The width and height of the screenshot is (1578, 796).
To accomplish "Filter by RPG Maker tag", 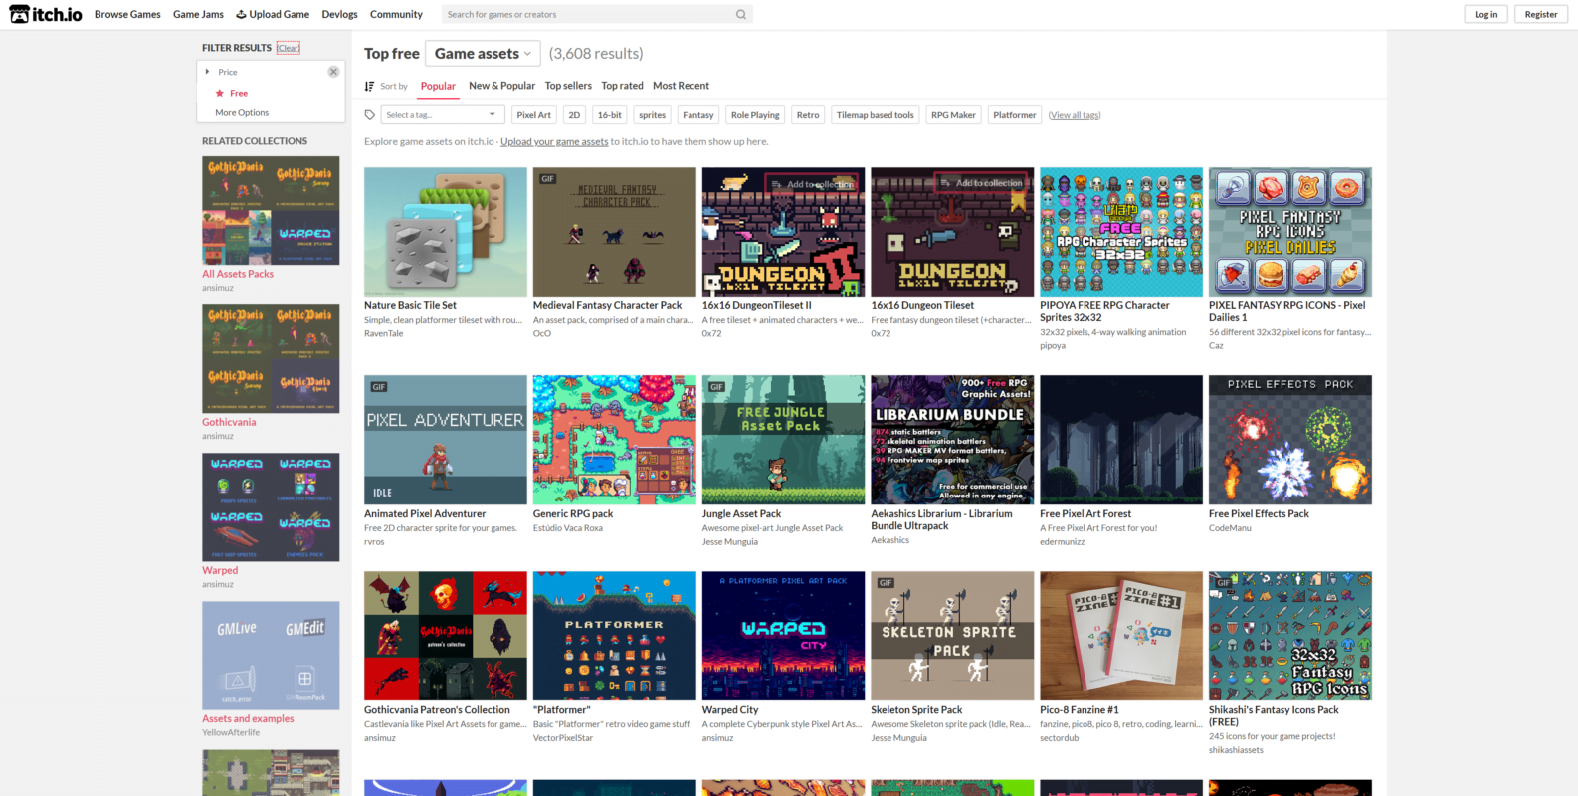I will point(953,115).
